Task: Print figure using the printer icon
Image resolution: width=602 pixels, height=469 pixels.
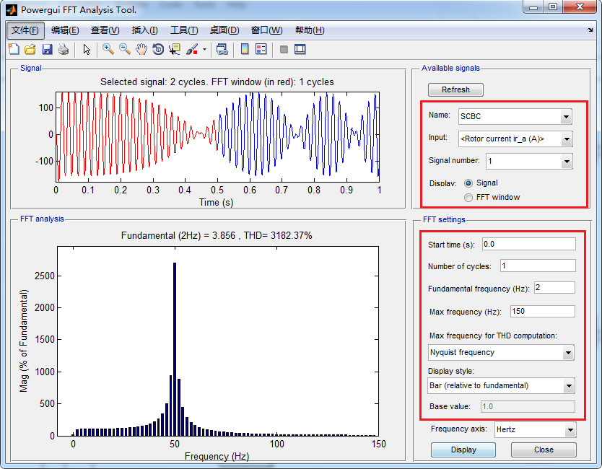Action: click(64, 49)
